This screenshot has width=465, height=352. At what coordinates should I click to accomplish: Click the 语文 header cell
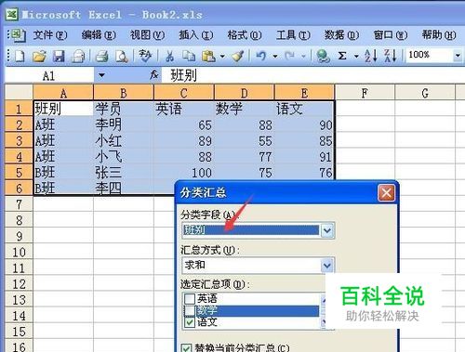(304, 109)
